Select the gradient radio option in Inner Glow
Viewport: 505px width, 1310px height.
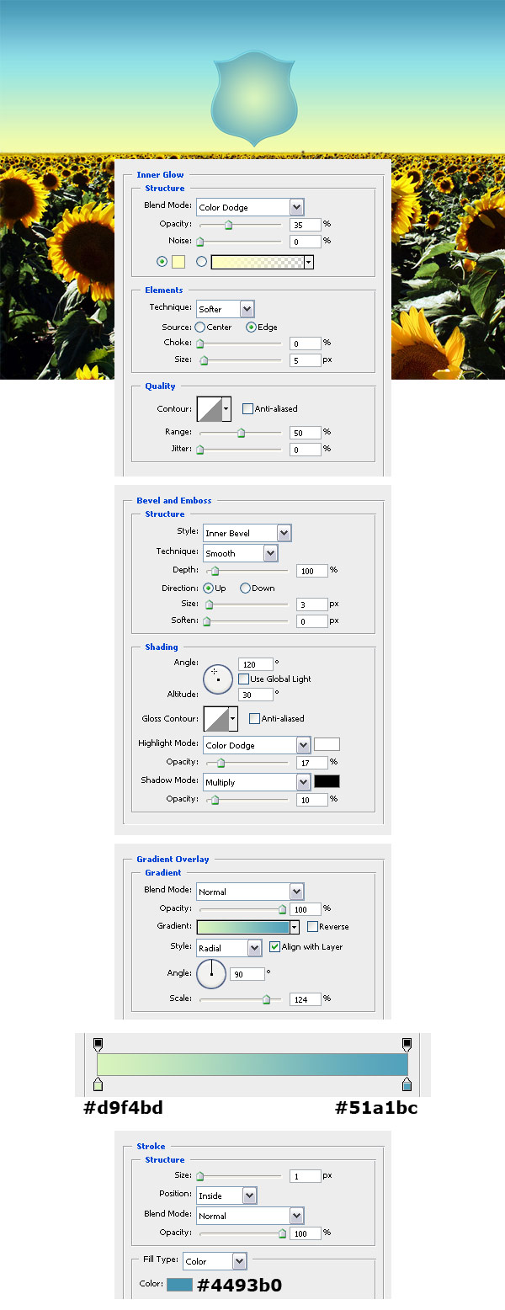[201, 262]
